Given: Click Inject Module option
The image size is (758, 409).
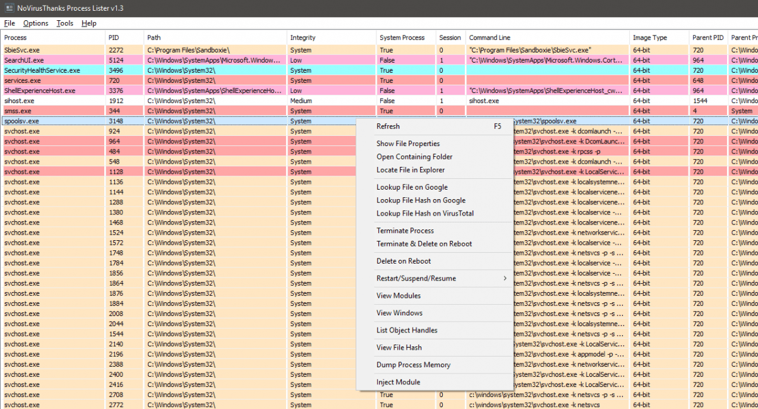Looking at the screenshot, I should pos(398,382).
